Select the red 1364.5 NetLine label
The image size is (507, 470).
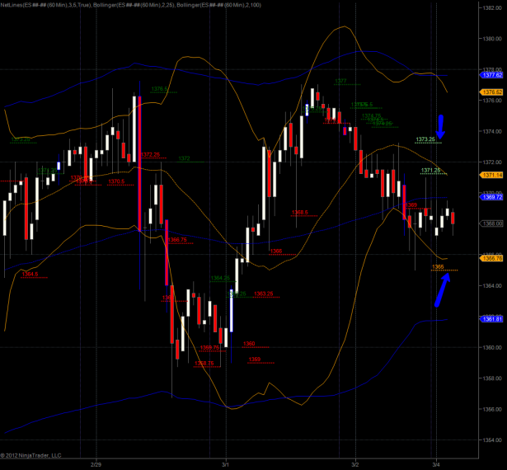(30, 275)
